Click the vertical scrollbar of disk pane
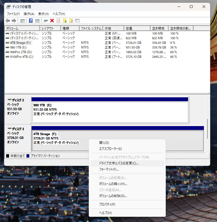Viewport: 217px width, 222px height. (x=207, y=129)
